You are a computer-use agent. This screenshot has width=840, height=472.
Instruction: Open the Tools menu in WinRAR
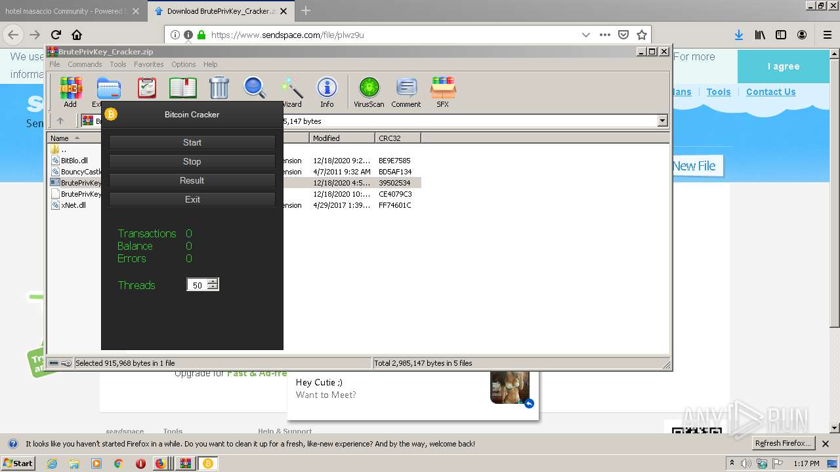[x=118, y=64]
